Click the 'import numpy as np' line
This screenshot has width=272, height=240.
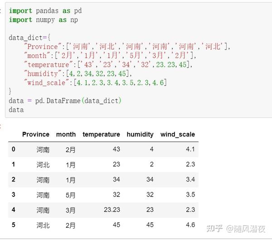point(44,20)
